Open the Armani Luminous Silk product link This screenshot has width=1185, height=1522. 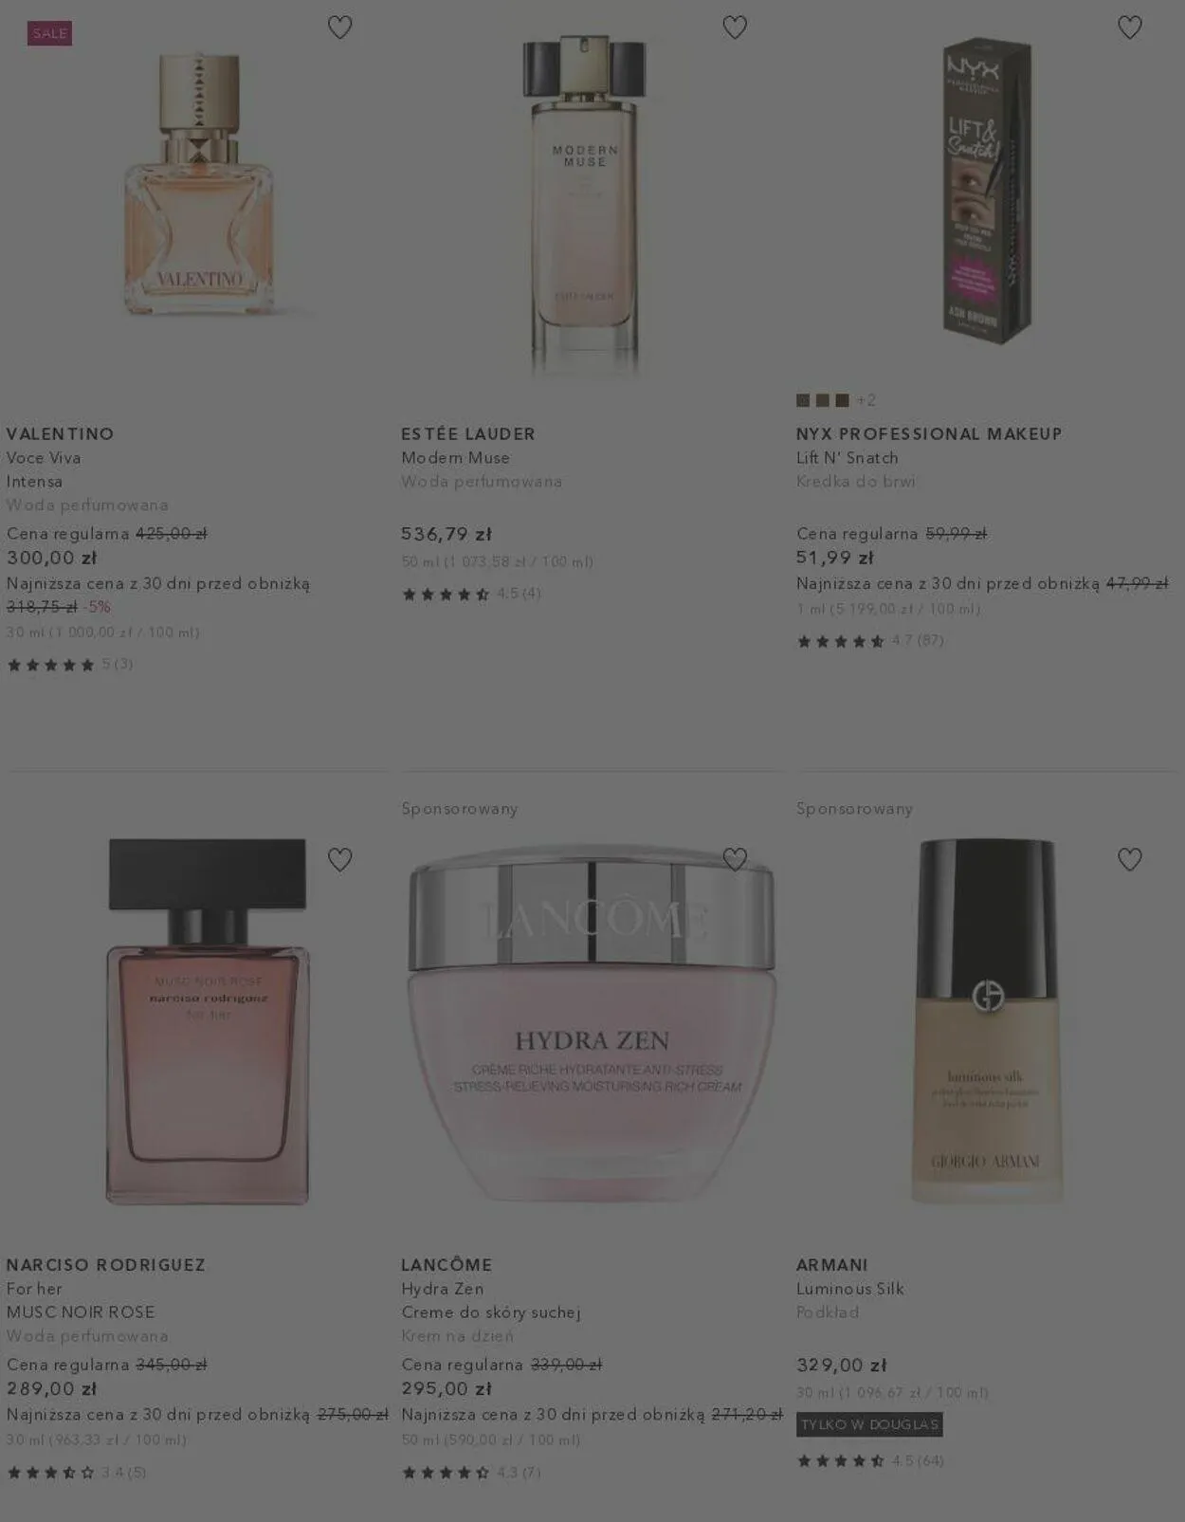click(x=850, y=1289)
